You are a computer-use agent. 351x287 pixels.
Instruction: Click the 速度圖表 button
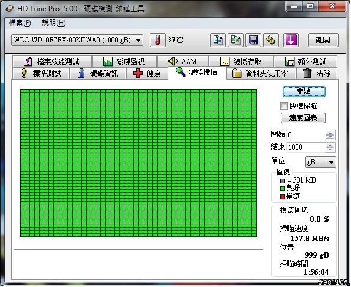[x=303, y=118]
